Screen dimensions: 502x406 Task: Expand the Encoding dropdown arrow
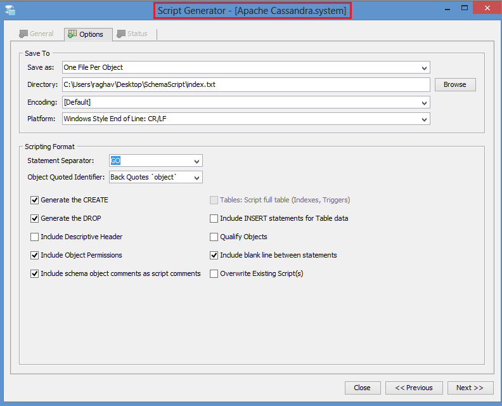424,103
